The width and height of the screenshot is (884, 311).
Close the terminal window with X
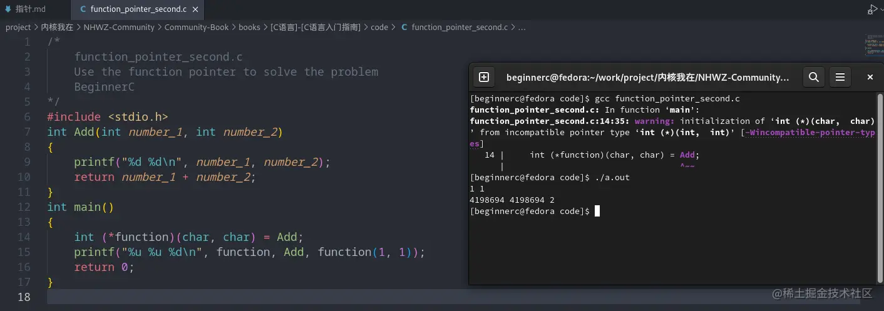click(x=870, y=77)
